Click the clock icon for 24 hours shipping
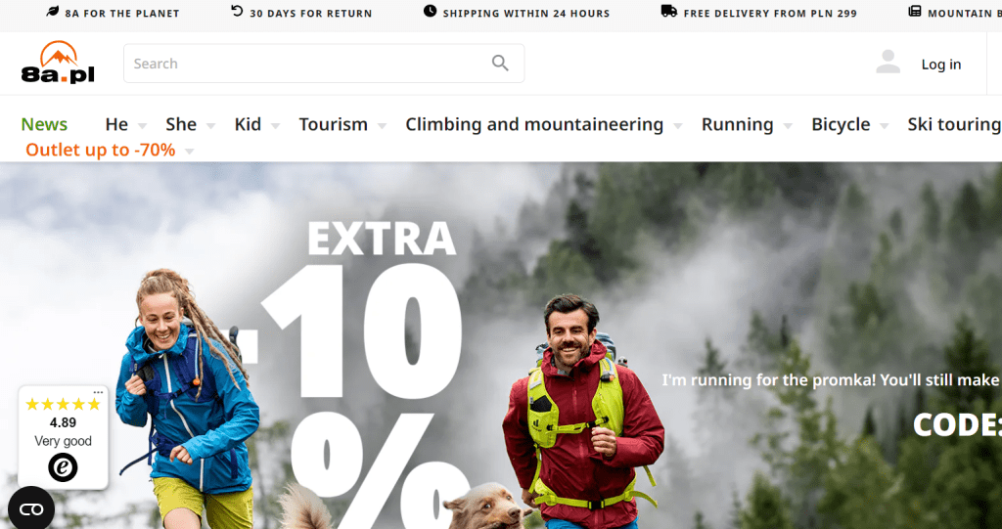 click(x=431, y=11)
